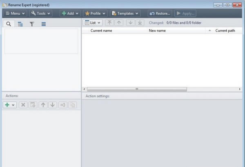Expand the Templates dropdown
This screenshot has height=167, width=245.
[125, 13]
